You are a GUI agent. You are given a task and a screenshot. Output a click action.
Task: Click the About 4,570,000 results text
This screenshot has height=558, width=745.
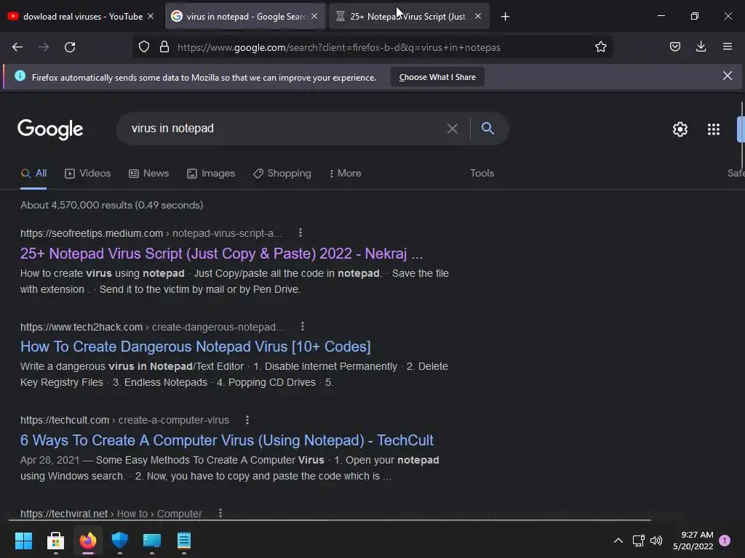[x=111, y=205]
